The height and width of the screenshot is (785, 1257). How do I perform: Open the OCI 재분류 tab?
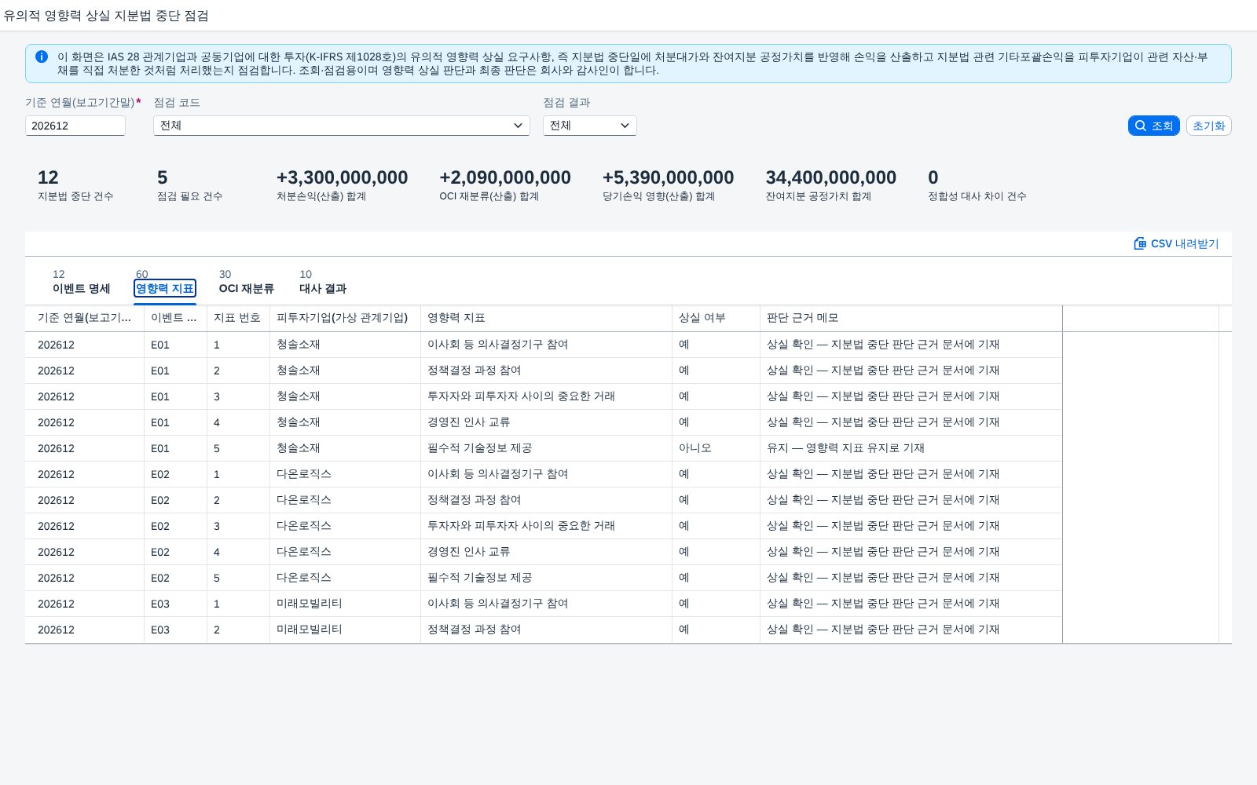[x=247, y=288]
